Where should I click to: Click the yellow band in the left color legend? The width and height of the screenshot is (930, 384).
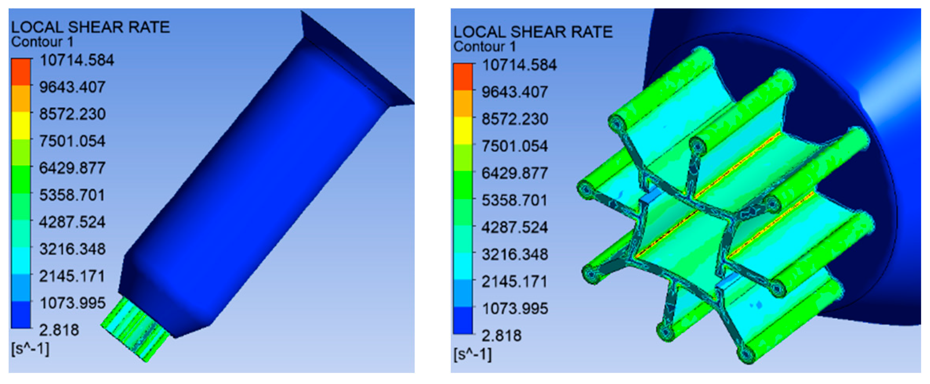(x=20, y=126)
